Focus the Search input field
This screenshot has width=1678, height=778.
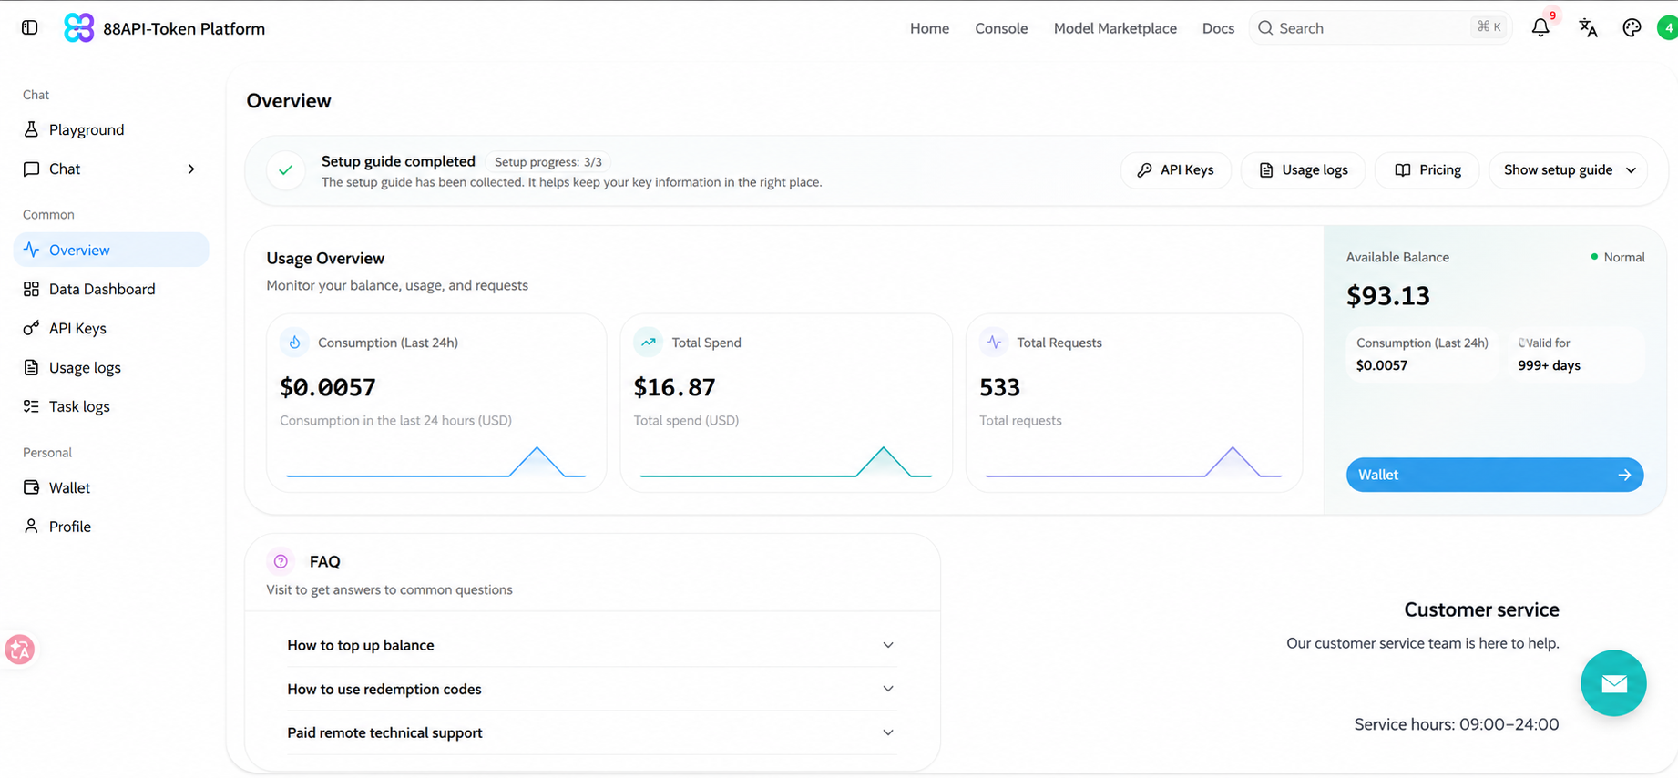[x=1381, y=28]
